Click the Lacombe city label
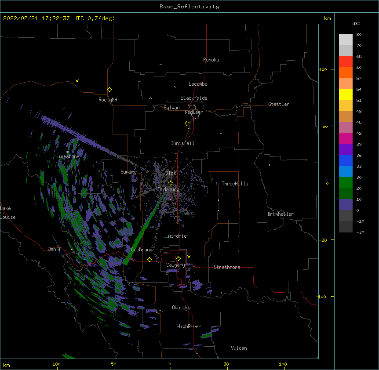 point(198,84)
